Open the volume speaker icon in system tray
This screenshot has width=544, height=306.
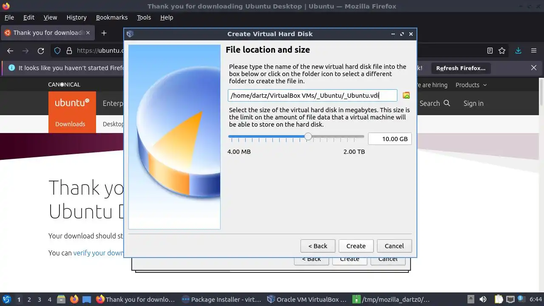tap(483, 299)
